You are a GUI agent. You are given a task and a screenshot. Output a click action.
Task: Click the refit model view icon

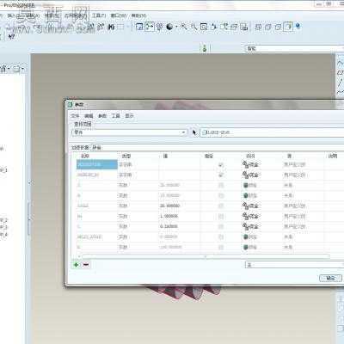[204, 27]
